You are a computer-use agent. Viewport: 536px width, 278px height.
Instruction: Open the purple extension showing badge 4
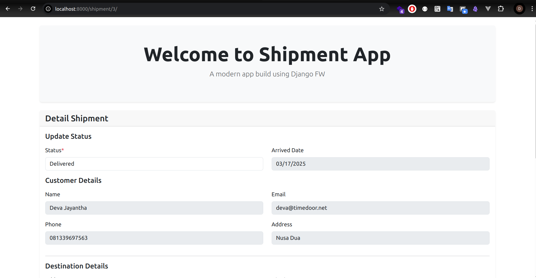400,9
